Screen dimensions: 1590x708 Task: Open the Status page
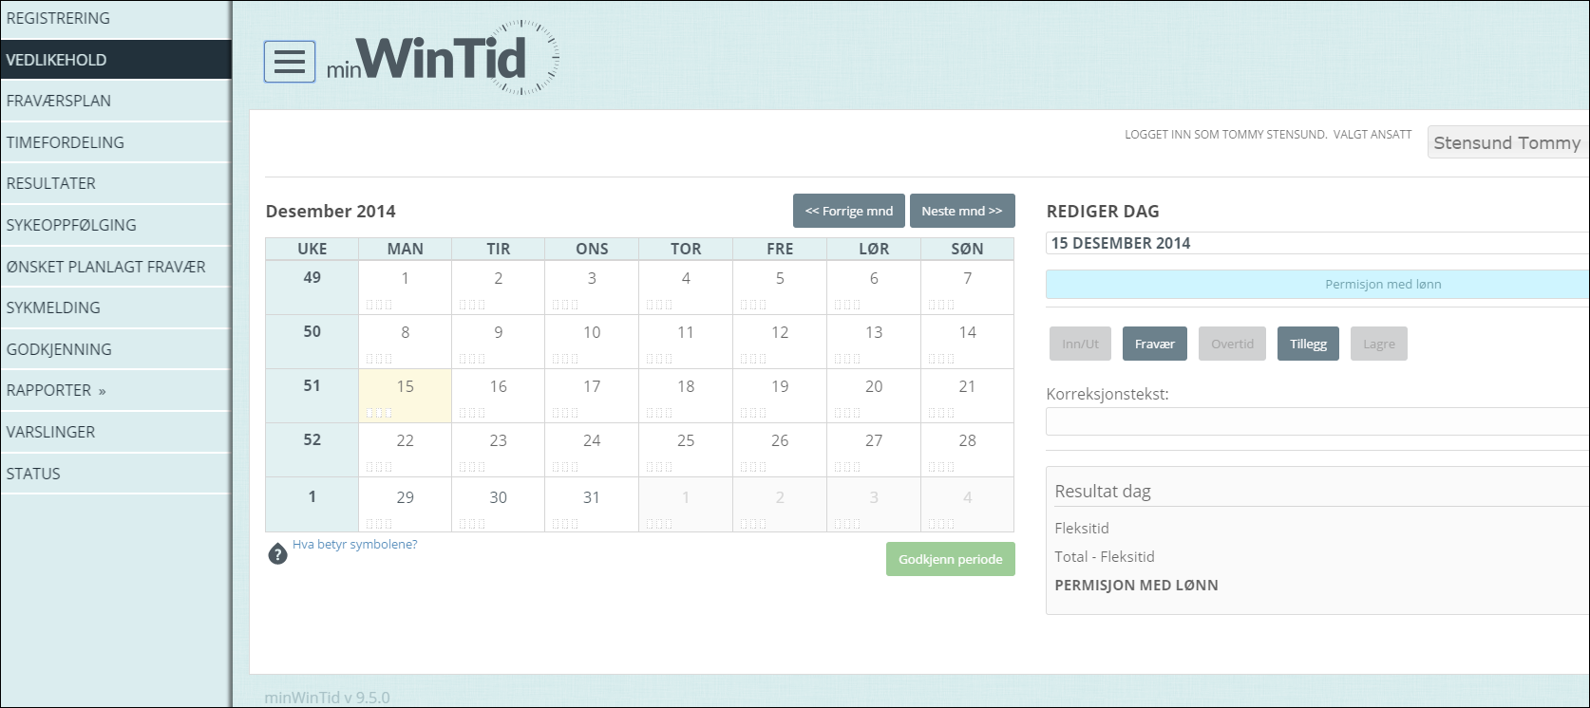(116, 474)
